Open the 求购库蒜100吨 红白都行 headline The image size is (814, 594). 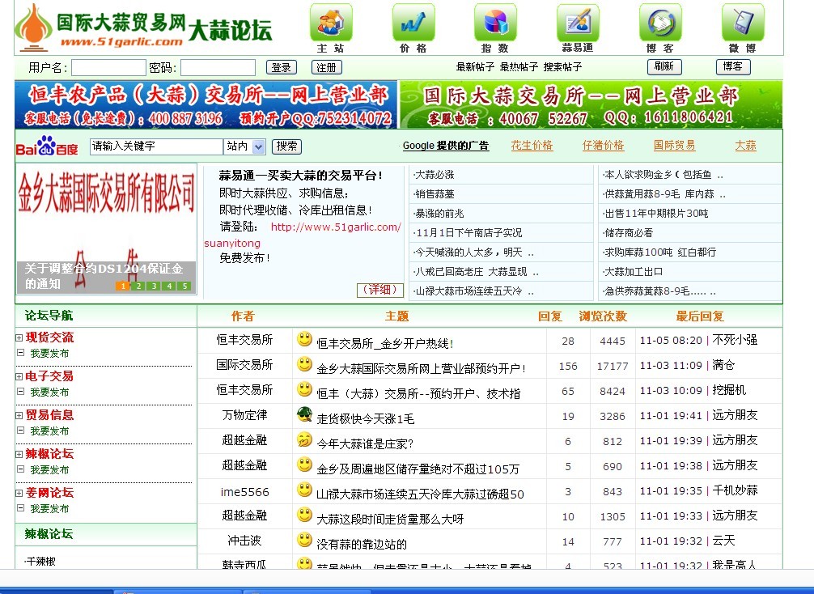[x=659, y=252]
